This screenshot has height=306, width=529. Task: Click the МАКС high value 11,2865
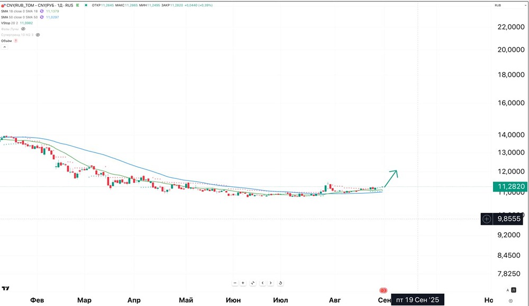tap(132, 5)
